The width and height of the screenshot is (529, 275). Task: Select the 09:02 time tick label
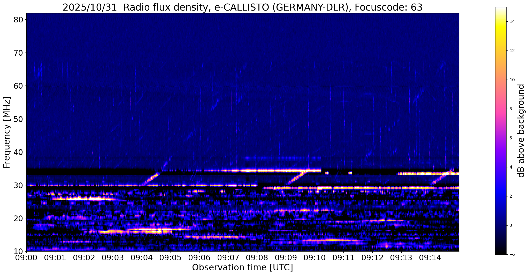(x=84, y=257)
